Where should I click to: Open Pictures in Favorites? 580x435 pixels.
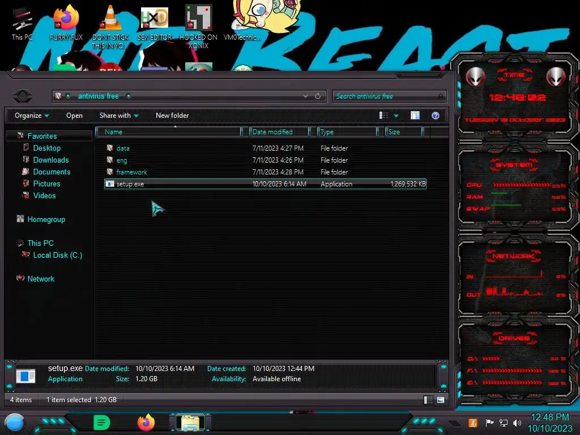pyautogui.click(x=46, y=184)
